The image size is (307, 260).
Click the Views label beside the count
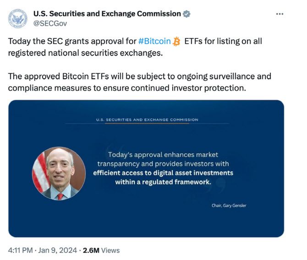pos(110,250)
